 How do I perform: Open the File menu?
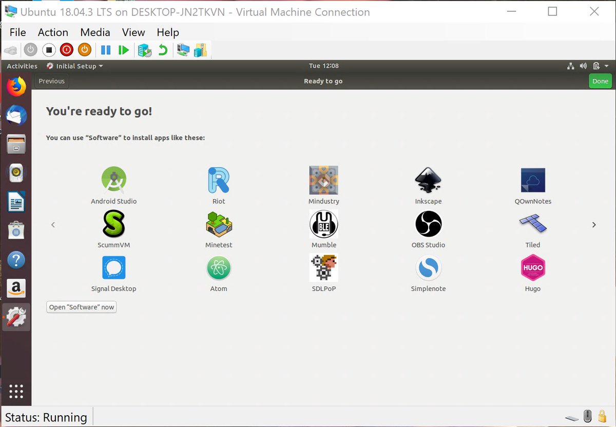(x=17, y=32)
